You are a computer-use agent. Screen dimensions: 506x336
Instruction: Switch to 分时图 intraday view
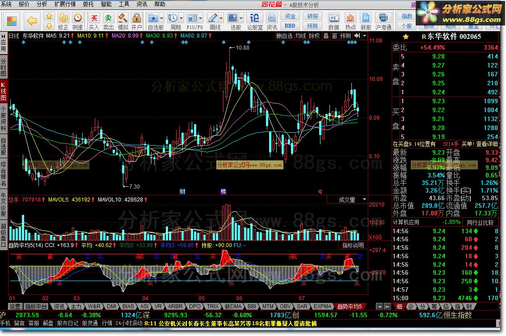[4, 67]
